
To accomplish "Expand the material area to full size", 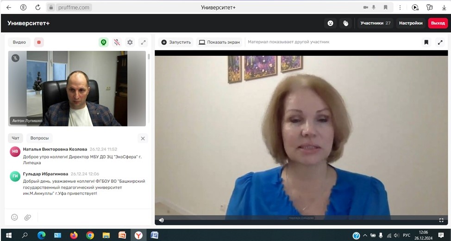I will [440, 42].
